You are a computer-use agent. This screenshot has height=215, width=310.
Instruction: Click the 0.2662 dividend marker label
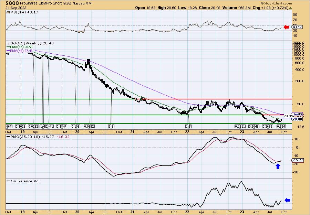coord(268,126)
